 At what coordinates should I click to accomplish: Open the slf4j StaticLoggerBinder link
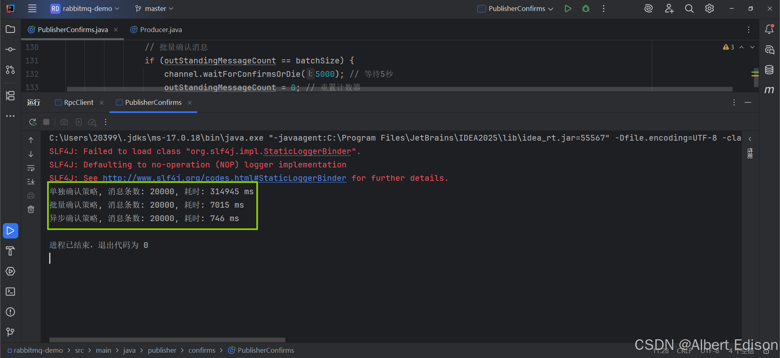(x=225, y=178)
